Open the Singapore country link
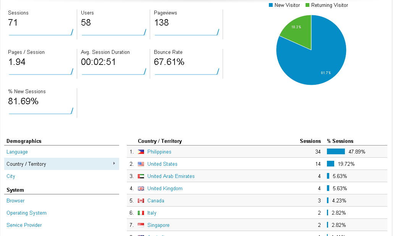393x236 pixels. (x=158, y=225)
